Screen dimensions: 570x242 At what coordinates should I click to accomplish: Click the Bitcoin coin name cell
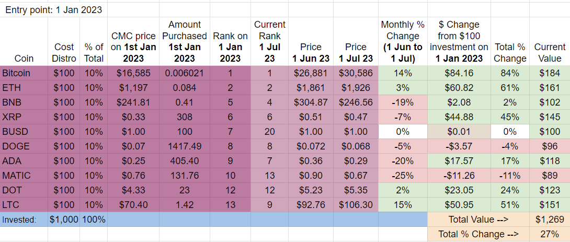pos(24,73)
